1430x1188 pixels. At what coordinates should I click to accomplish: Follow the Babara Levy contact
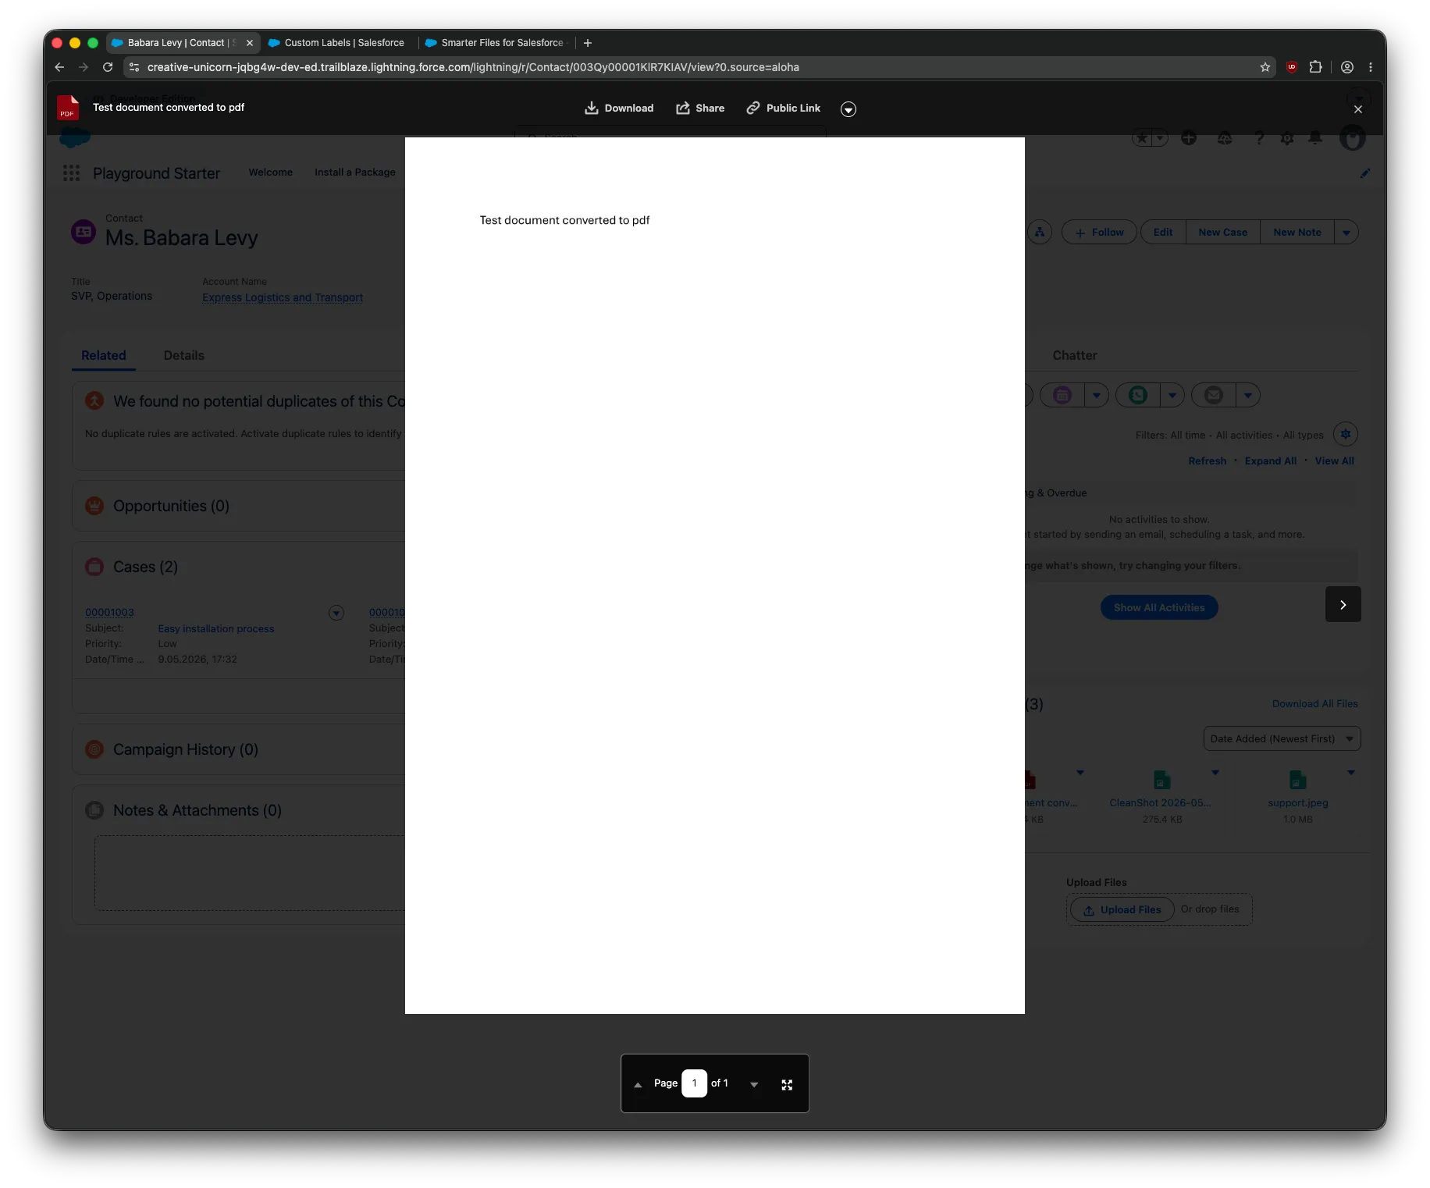tap(1099, 233)
